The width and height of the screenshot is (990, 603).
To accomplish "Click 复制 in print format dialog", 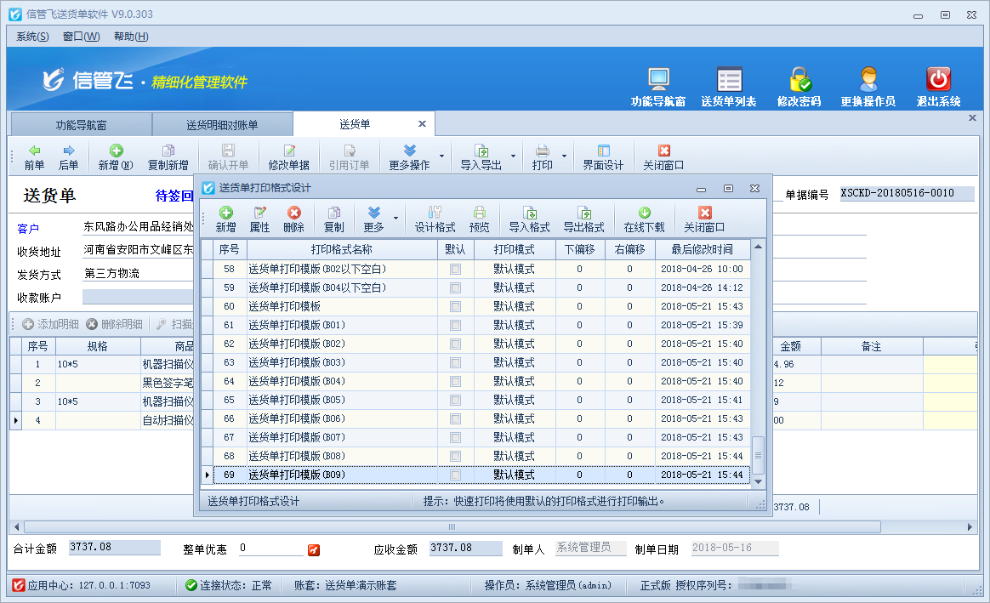I will (x=334, y=219).
